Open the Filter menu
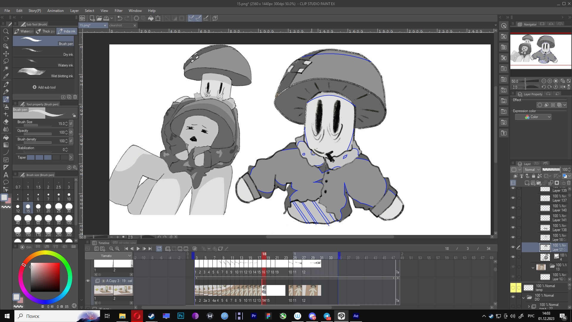Screen dimensions: 572x322 point(118,11)
